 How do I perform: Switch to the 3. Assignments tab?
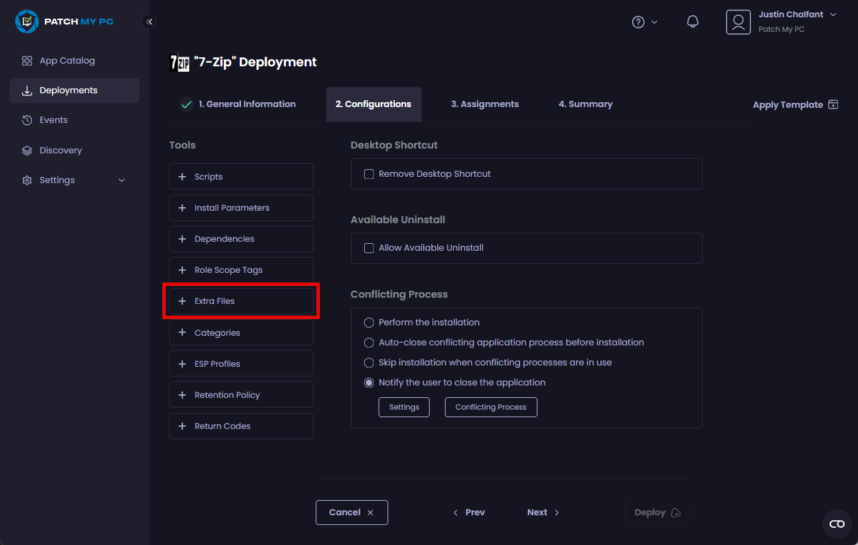pos(484,104)
